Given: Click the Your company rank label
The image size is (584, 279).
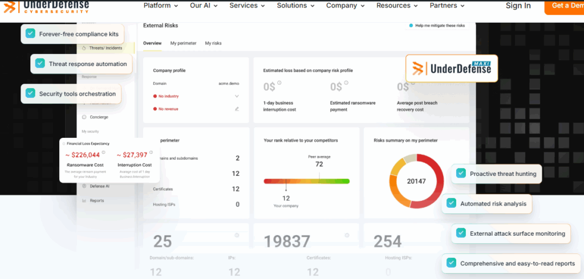Looking at the screenshot, I should pyautogui.click(x=286, y=206).
